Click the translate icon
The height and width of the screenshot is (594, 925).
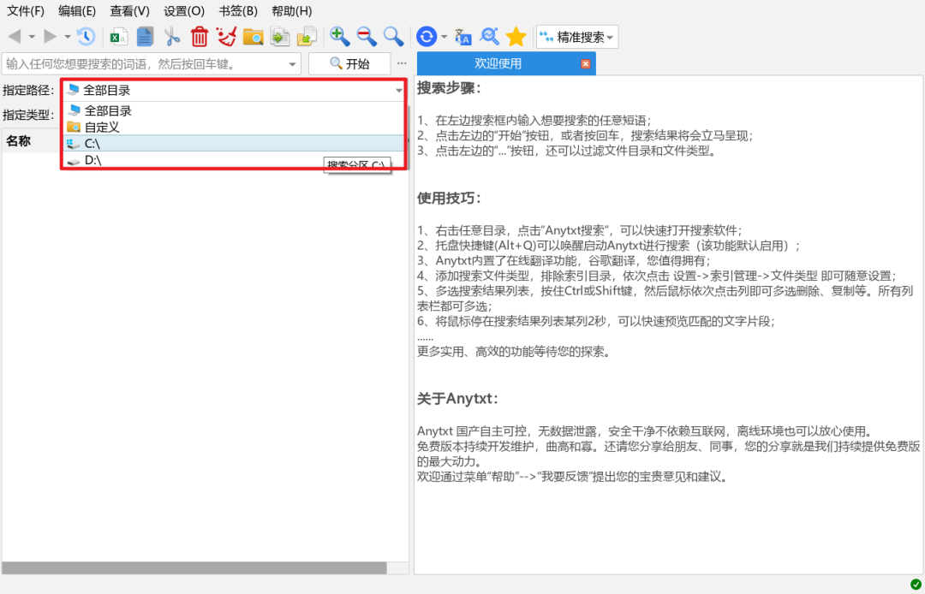click(x=463, y=37)
